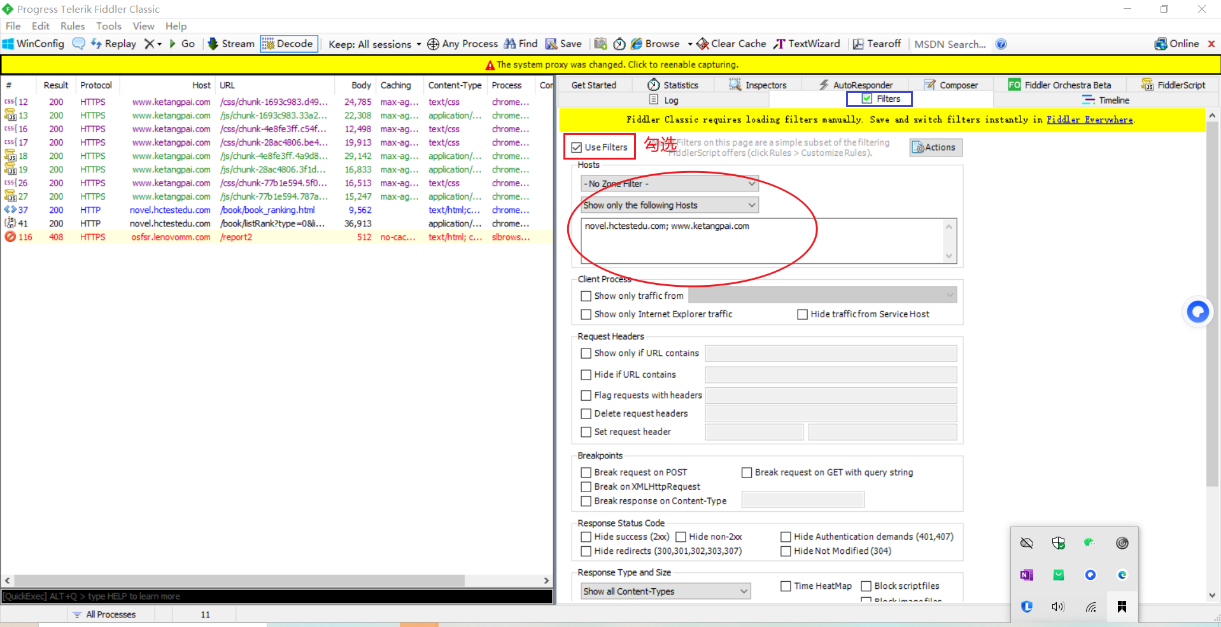
Task: Click the Actions button
Action: point(936,148)
